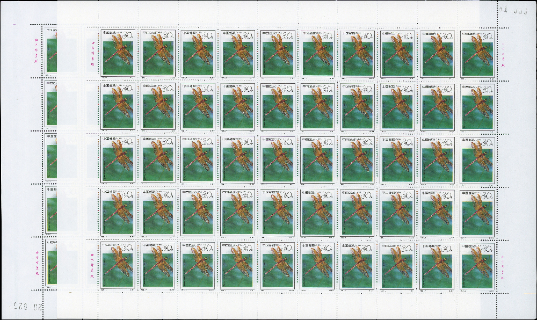537x320 pixels.
Task: Select the fifth stamp in the third row
Action: click(277, 159)
